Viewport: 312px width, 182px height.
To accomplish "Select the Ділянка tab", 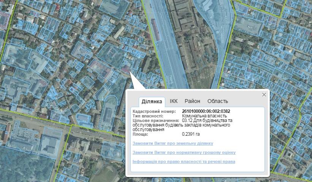I will tap(152, 101).
